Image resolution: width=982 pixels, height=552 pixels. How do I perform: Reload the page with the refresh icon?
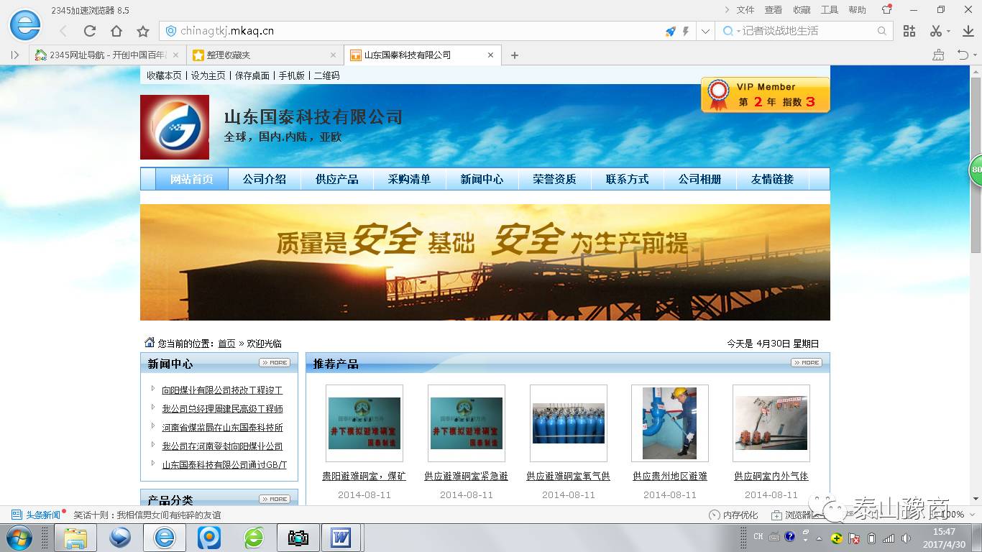(x=90, y=31)
